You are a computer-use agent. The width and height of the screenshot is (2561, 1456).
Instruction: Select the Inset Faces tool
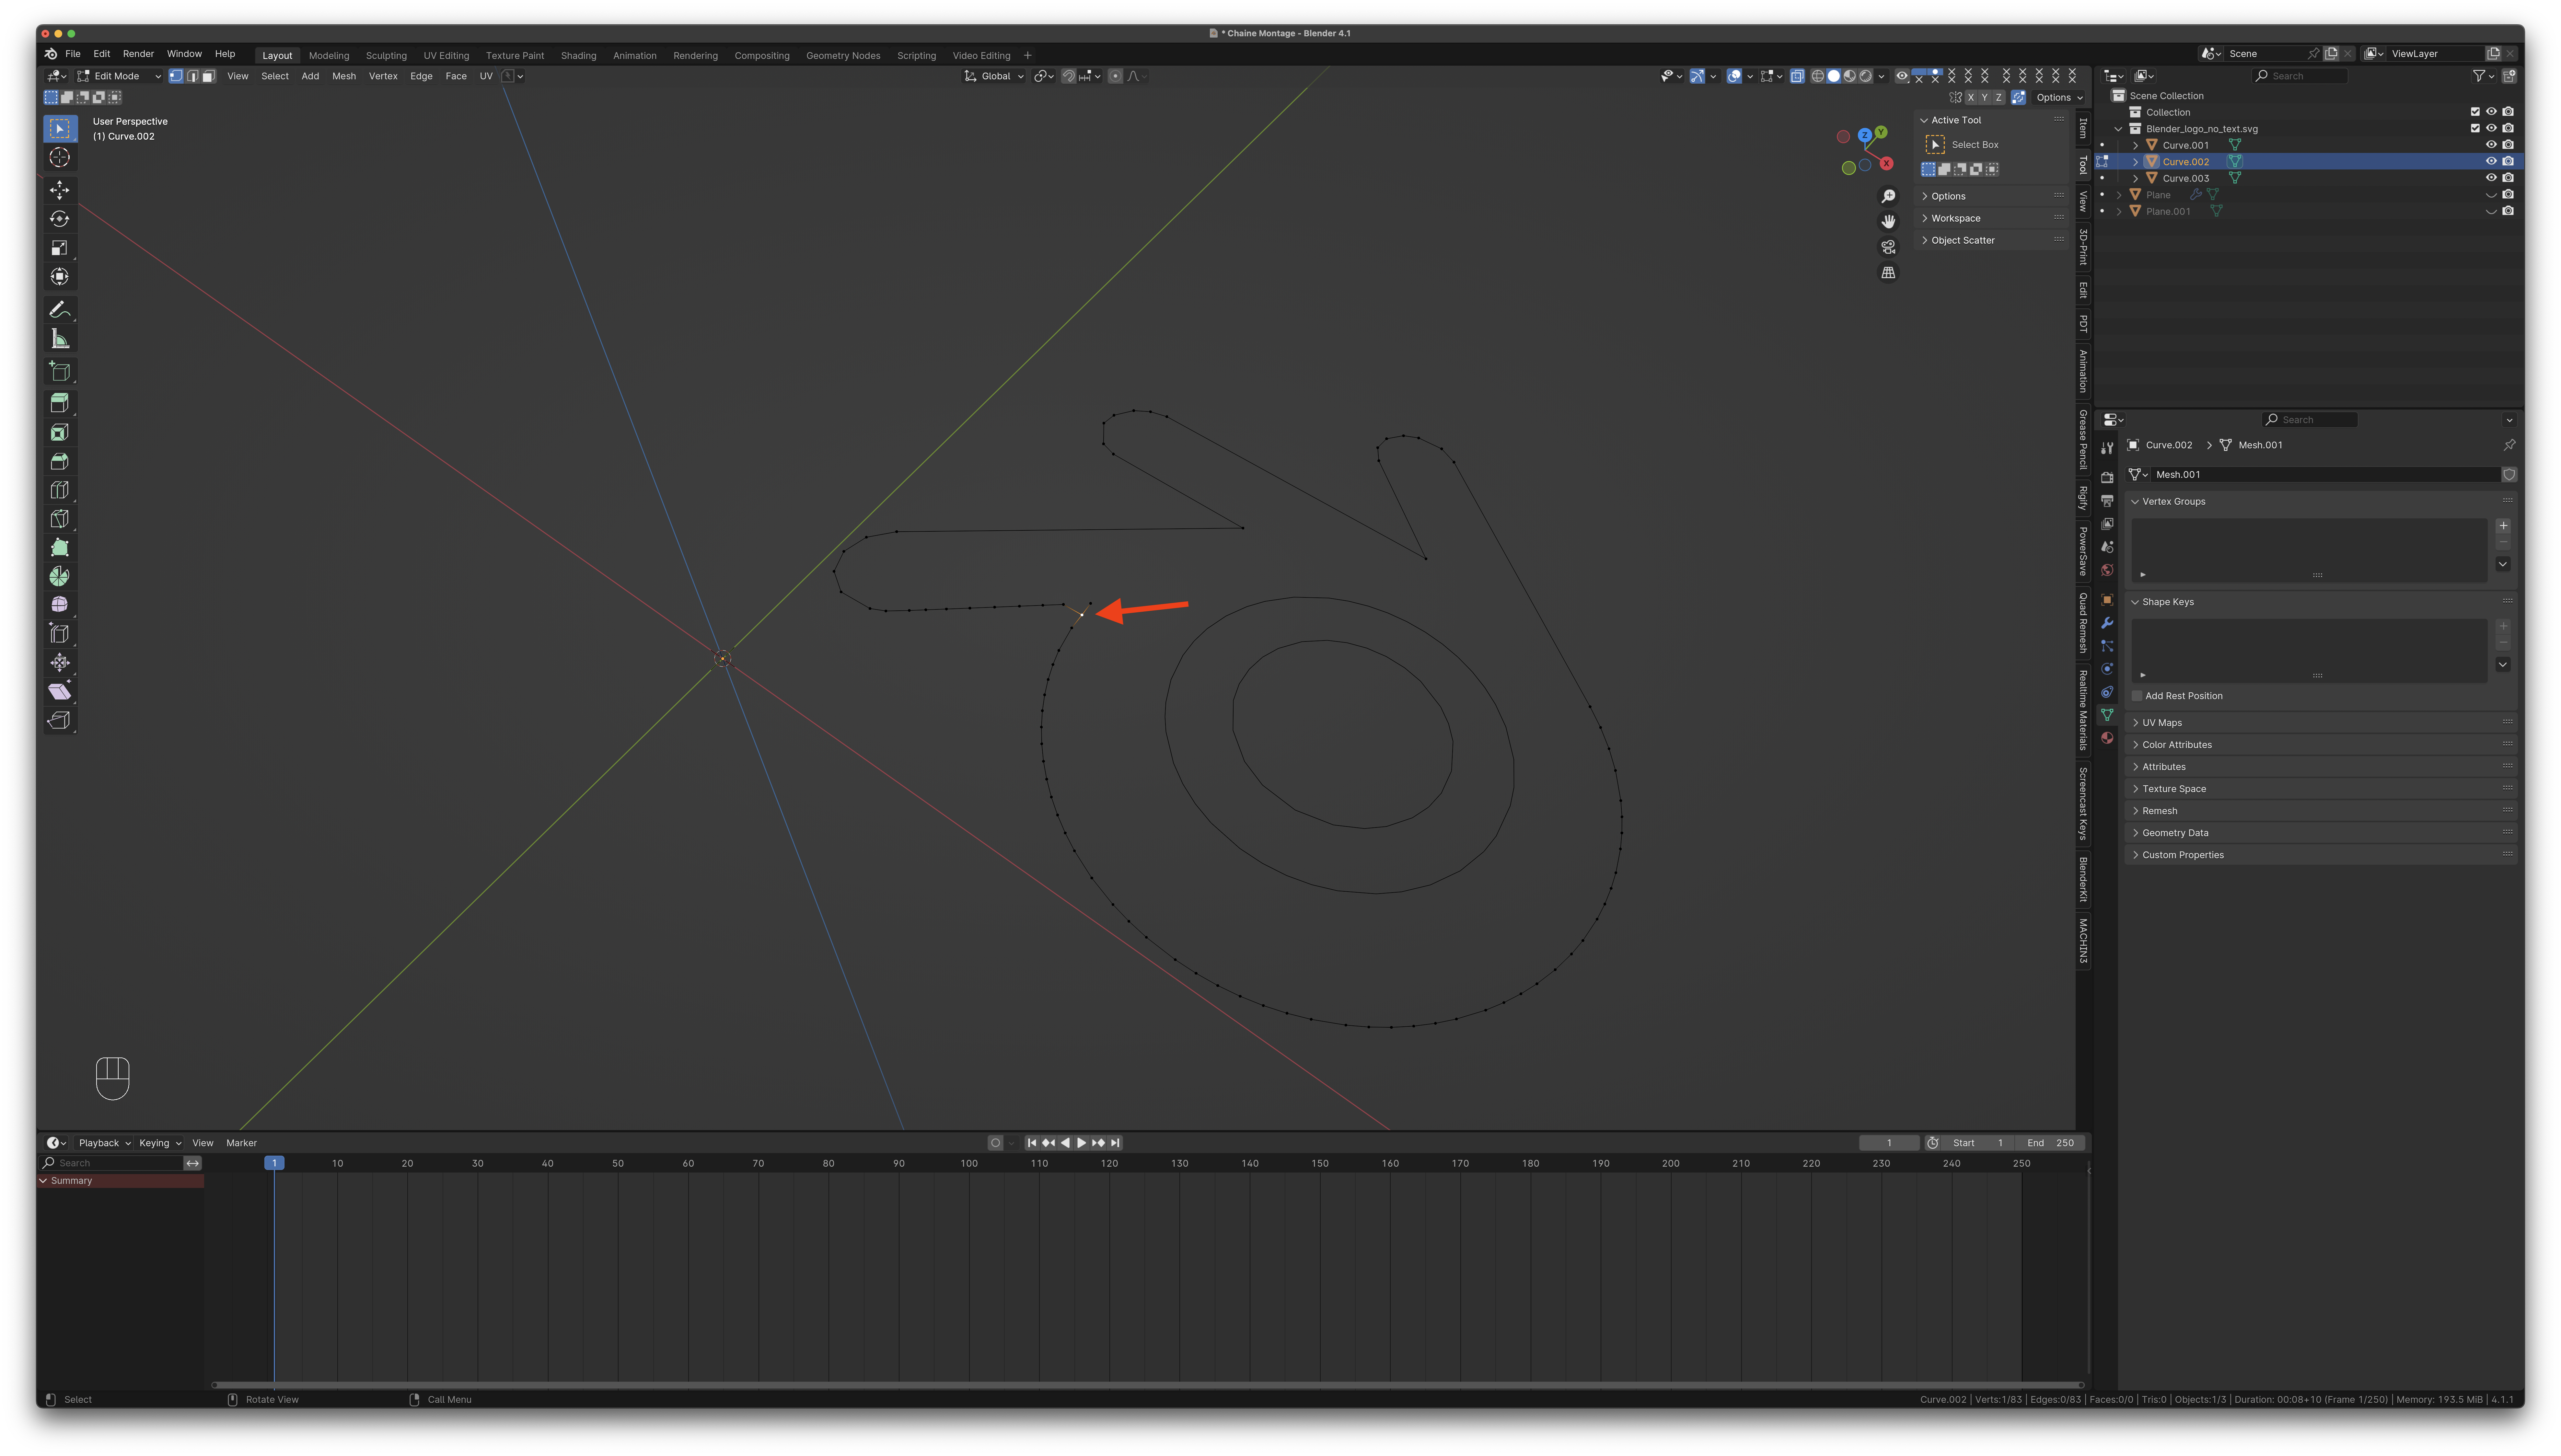60,432
